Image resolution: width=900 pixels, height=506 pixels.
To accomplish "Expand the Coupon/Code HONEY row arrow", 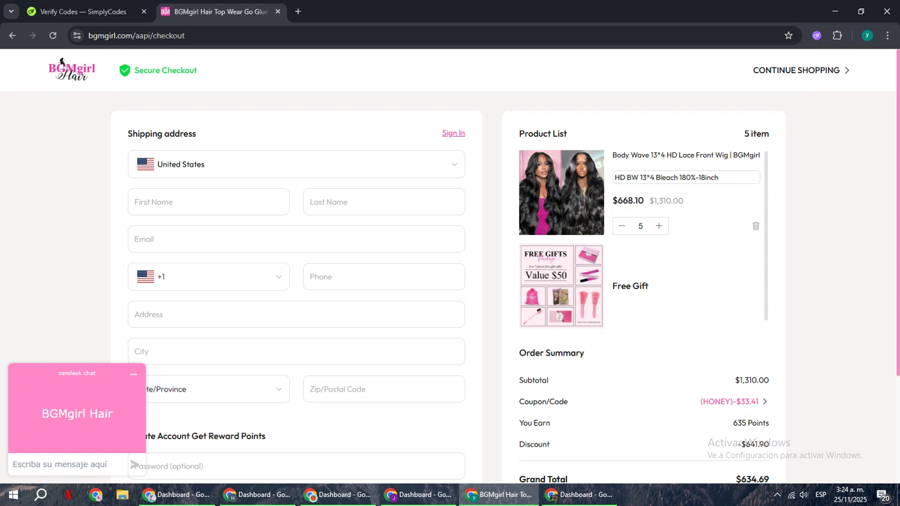I will (x=765, y=402).
